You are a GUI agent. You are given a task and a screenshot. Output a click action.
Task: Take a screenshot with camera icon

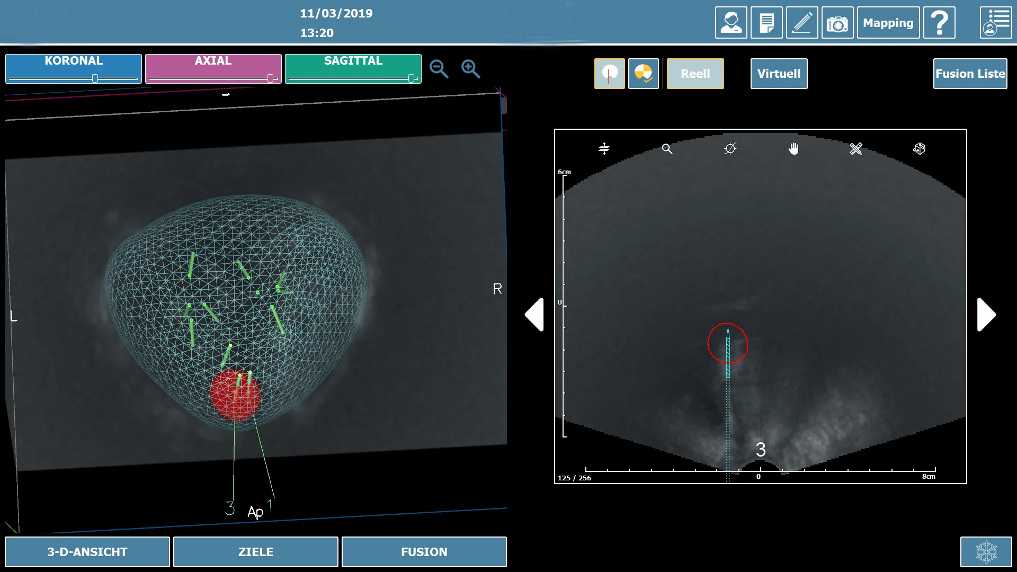pos(837,23)
